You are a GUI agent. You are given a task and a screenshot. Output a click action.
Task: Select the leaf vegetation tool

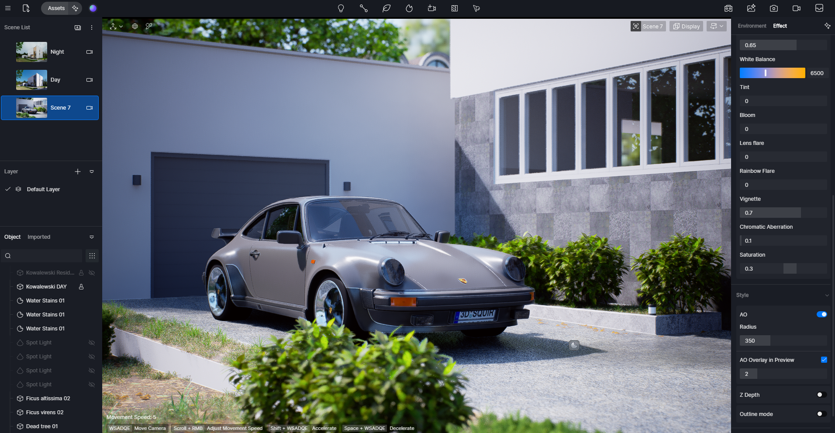pyautogui.click(x=386, y=8)
